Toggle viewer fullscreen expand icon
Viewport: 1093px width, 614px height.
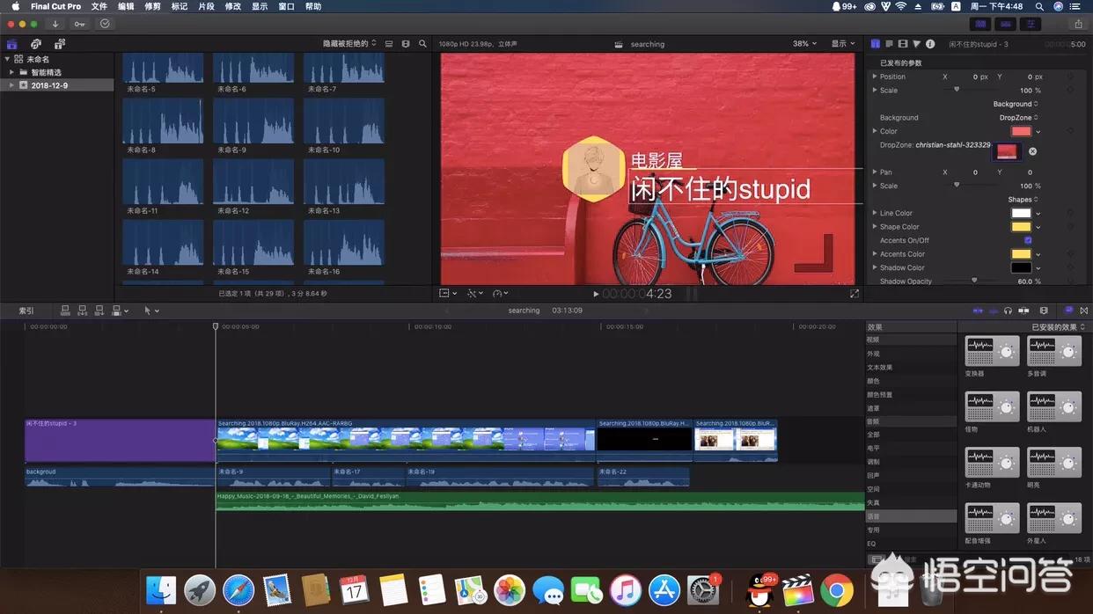pos(854,294)
